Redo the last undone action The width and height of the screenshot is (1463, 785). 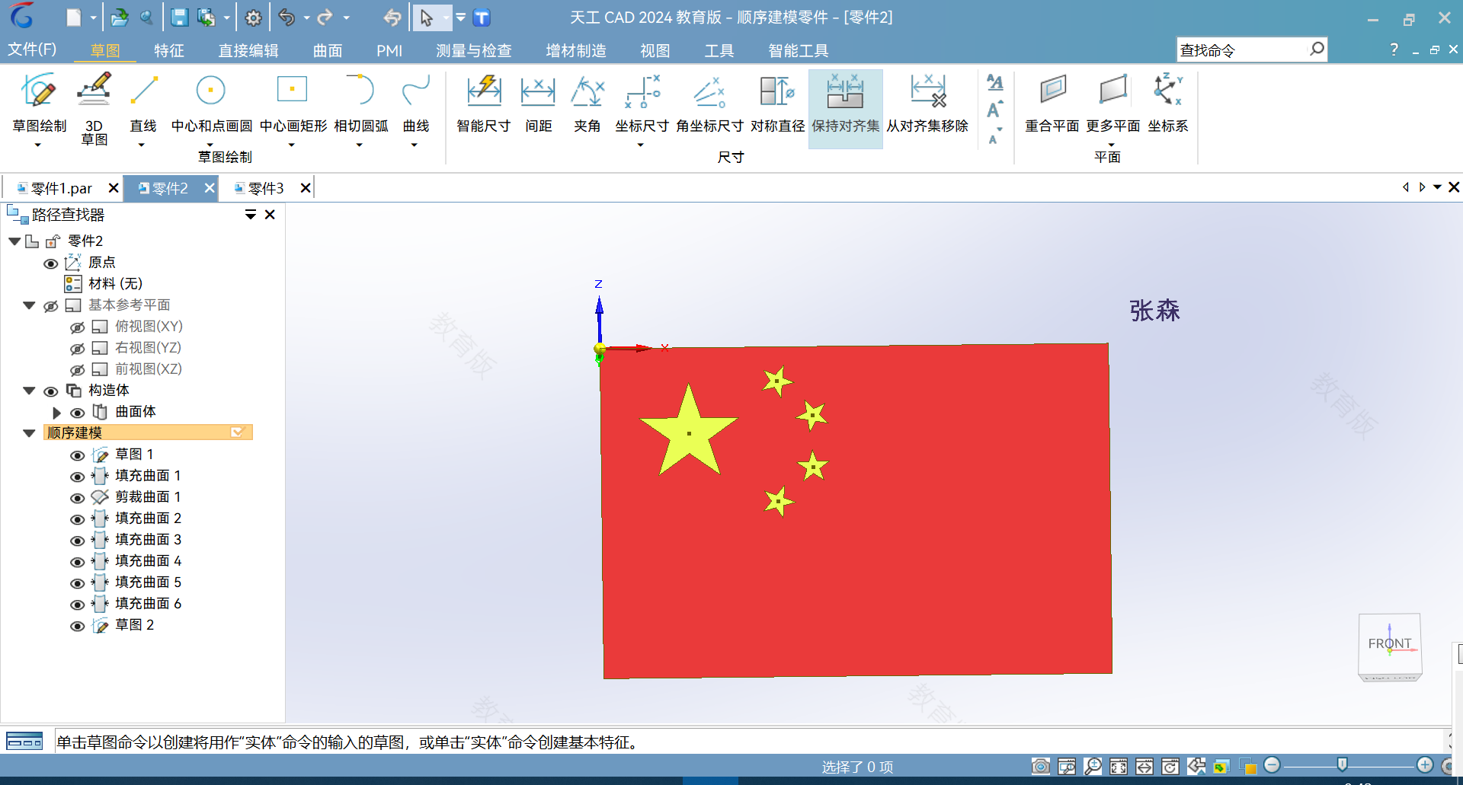point(325,18)
